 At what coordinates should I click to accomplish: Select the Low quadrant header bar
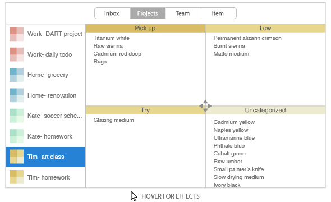[265, 28]
